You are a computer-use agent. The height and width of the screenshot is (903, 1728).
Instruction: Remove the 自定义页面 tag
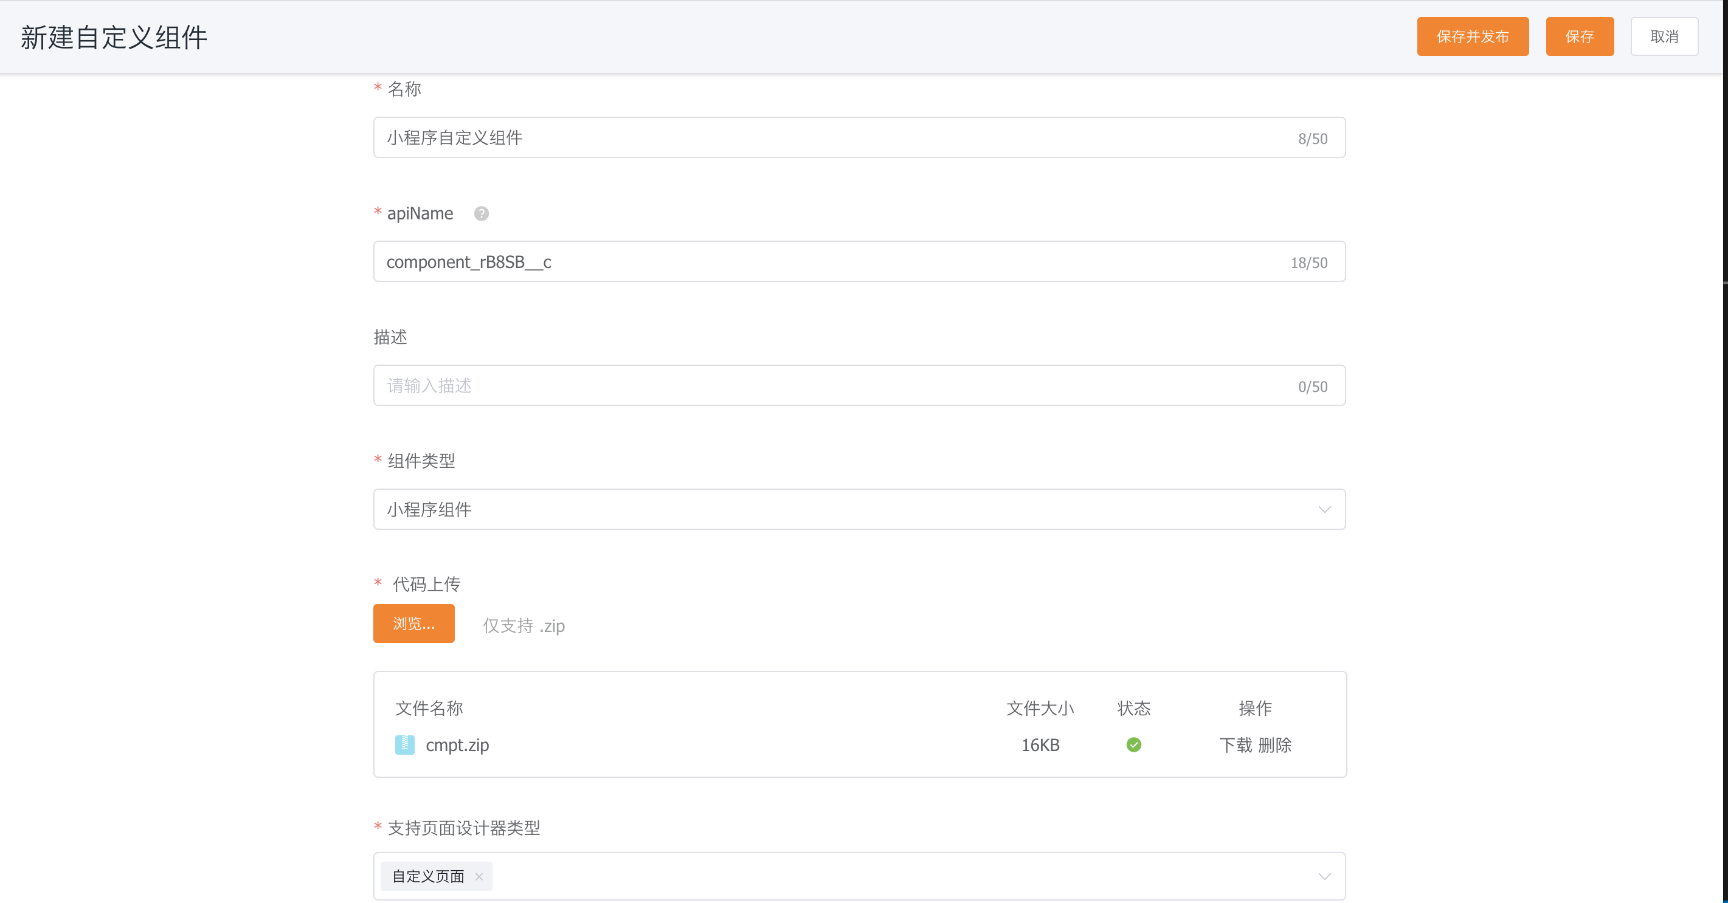479,876
